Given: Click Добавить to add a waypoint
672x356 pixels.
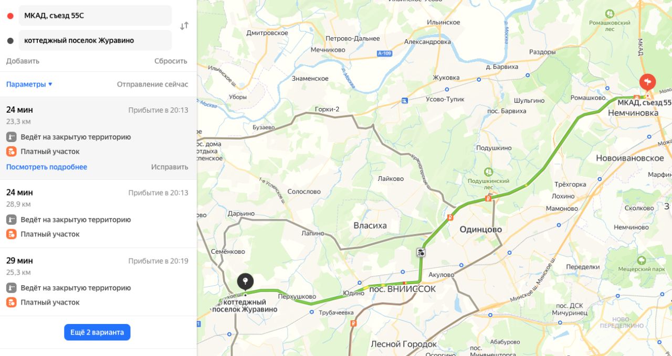Looking at the screenshot, I should pyautogui.click(x=23, y=61).
